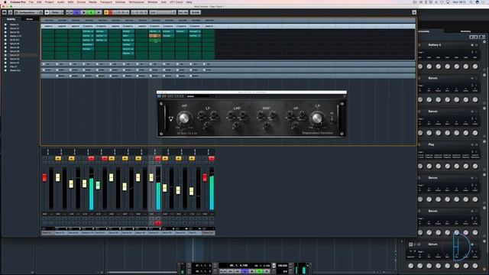Open the Devices menu
This screenshot has width=489, height=275.
121,2
